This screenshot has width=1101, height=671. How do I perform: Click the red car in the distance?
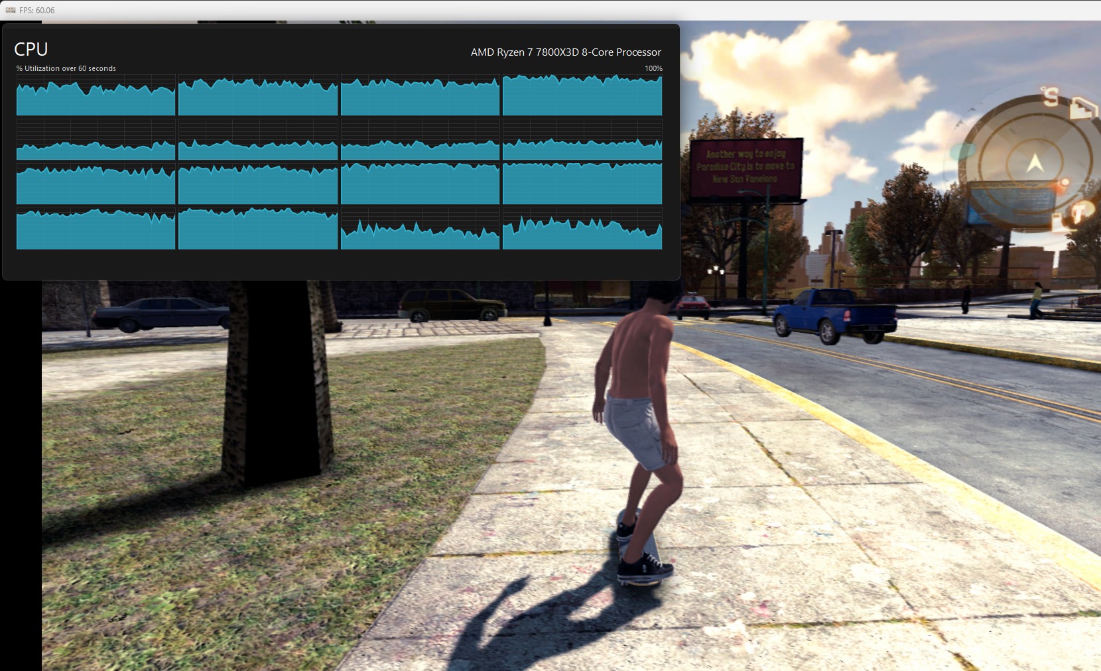692,306
